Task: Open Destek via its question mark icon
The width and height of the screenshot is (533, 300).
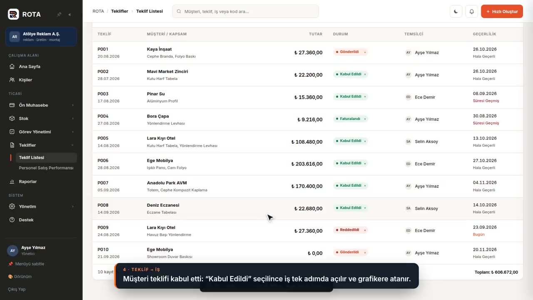Action: pyautogui.click(x=12, y=220)
